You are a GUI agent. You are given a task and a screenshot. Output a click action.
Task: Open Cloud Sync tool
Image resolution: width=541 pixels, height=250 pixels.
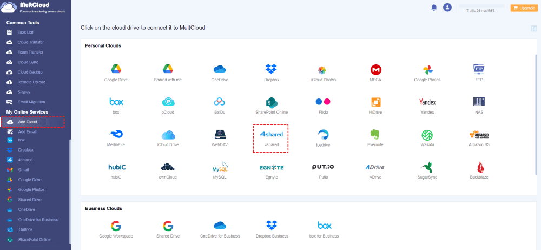28,62
